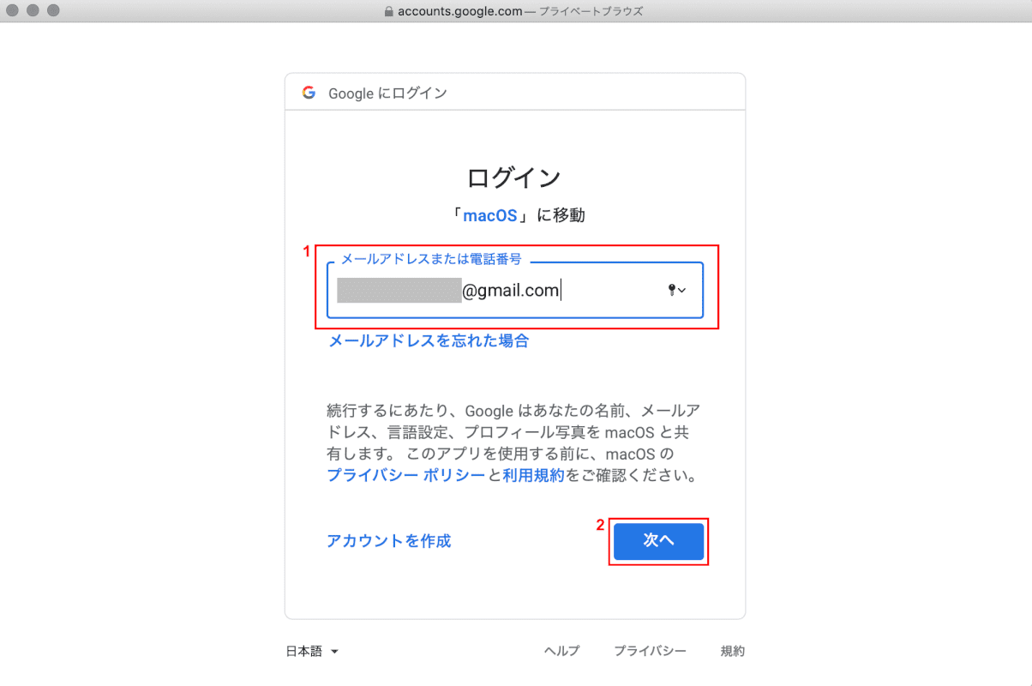Click 'accounts.google.com' in the title bar

(460, 11)
